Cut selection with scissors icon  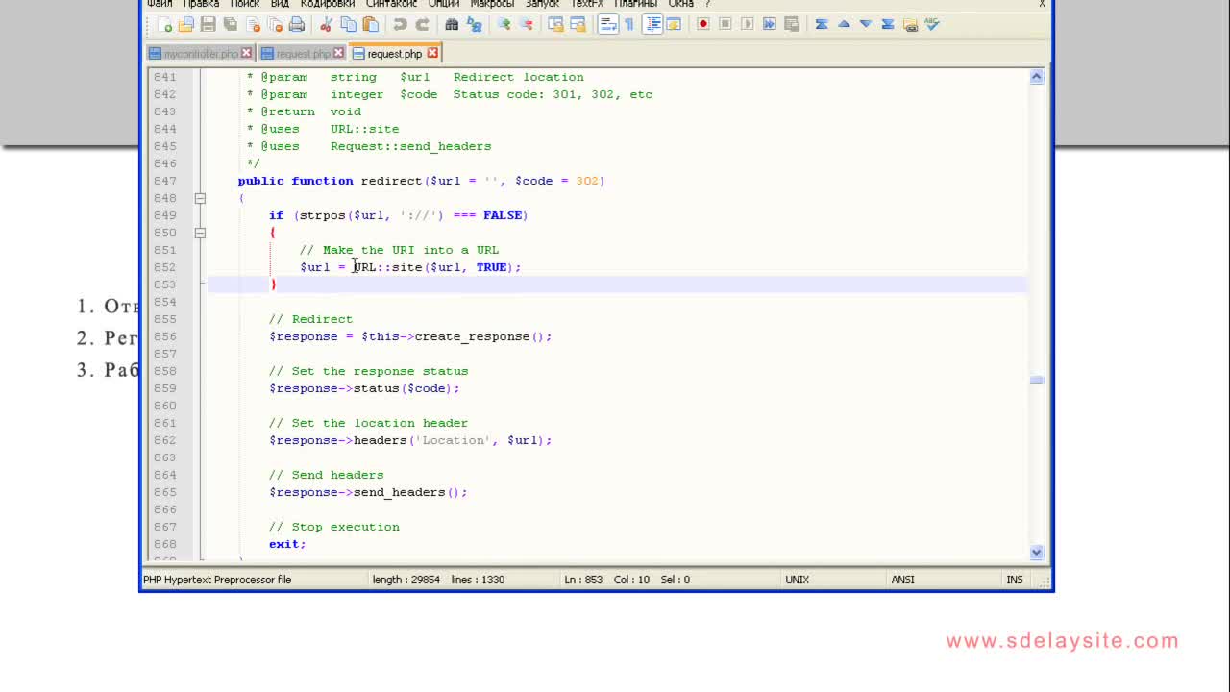click(x=326, y=24)
